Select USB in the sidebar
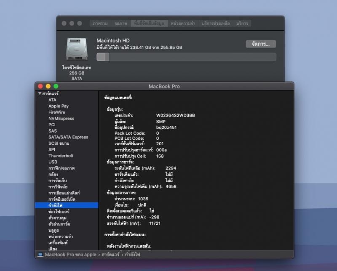 (x=53, y=162)
